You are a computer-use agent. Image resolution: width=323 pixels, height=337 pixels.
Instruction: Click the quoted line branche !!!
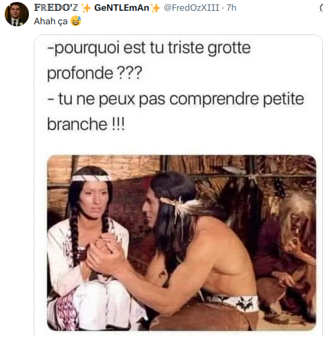pyautogui.click(x=85, y=124)
